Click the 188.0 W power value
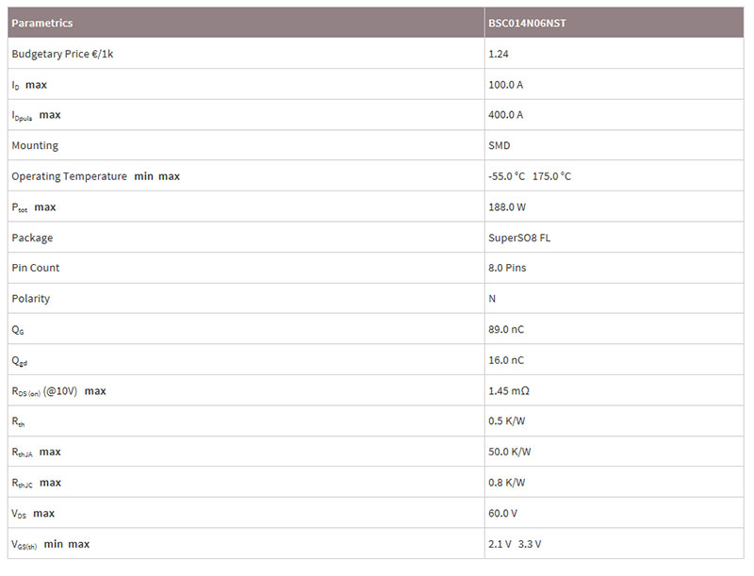This screenshot has width=754, height=576. coord(507,206)
